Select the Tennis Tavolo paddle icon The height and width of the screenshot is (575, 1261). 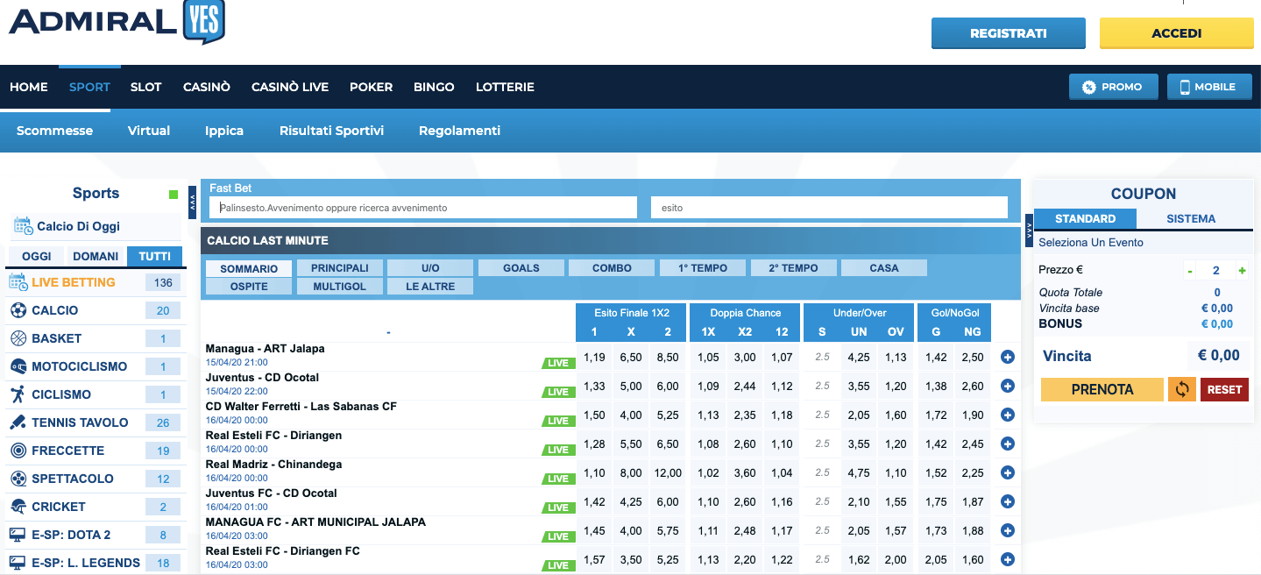(x=18, y=422)
